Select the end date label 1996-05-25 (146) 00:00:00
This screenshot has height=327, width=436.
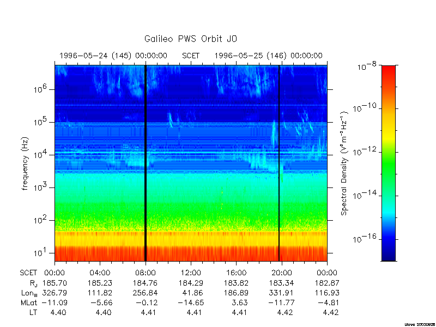pos(269,56)
